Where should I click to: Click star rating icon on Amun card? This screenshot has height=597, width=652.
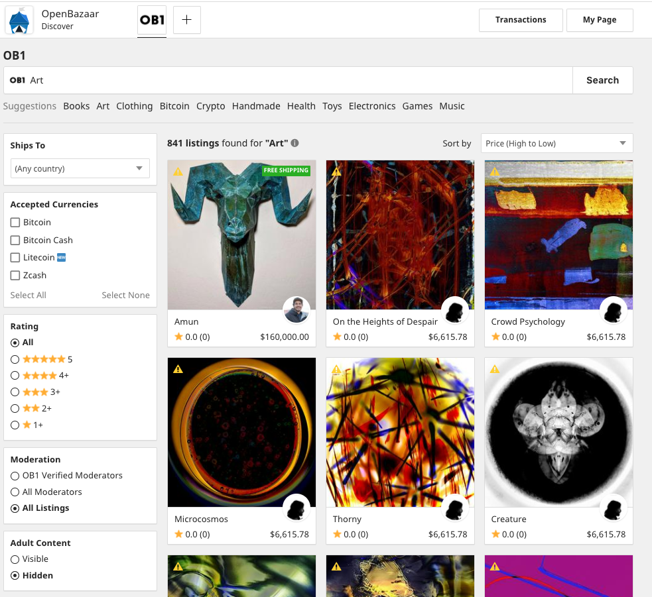tap(179, 337)
